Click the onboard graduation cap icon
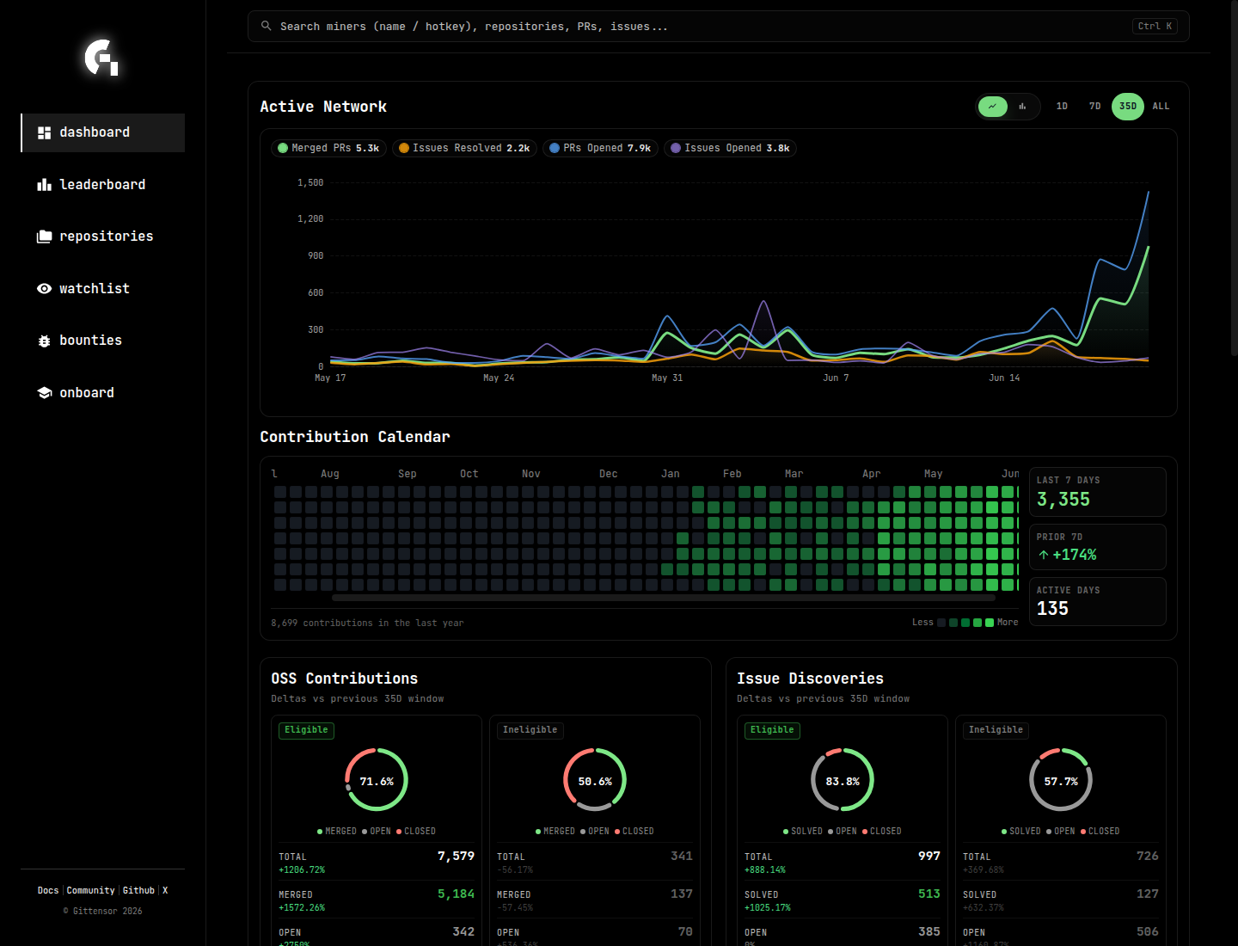The width and height of the screenshot is (1238, 946). [45, 393]
